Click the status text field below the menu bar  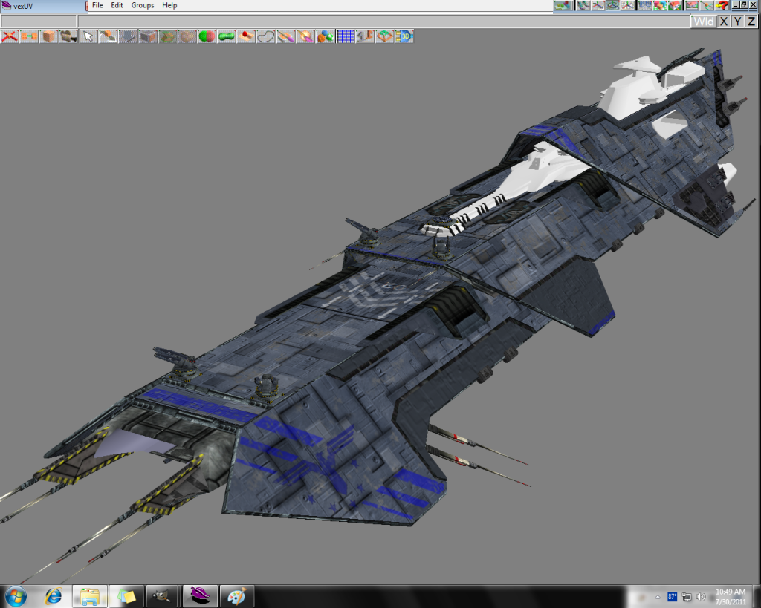pos(383,22)
